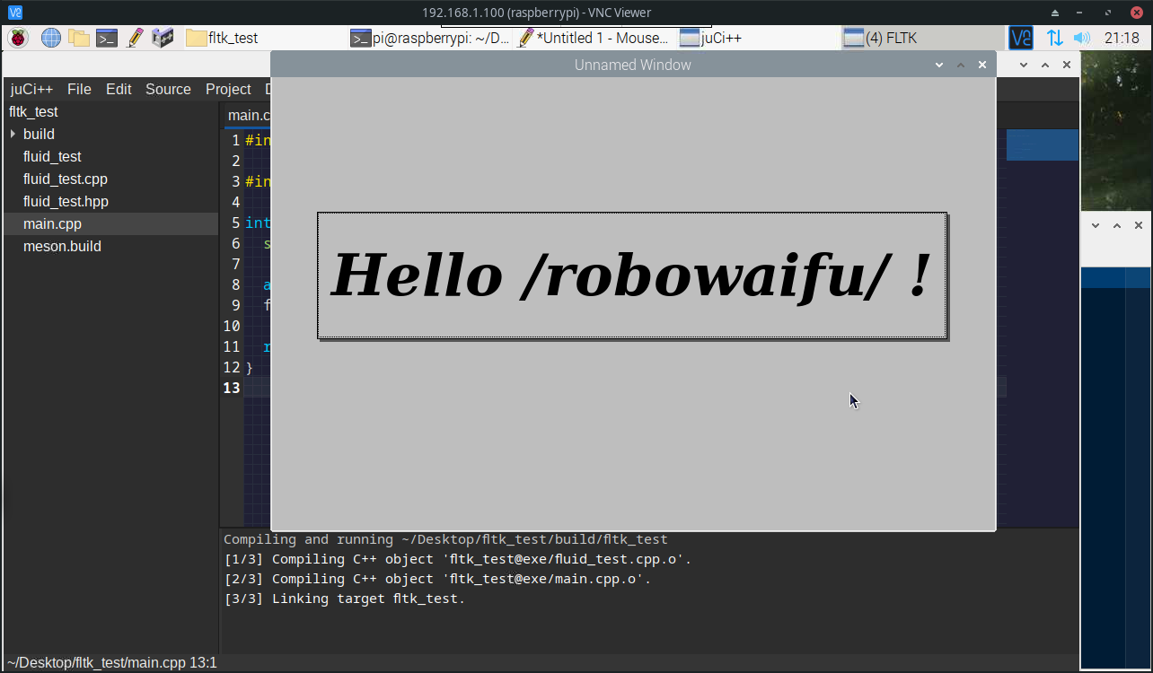Viewport: 1153px width, 673px height.
Task: Open the volume speaker tray icon
Action: pos(1081,38)
